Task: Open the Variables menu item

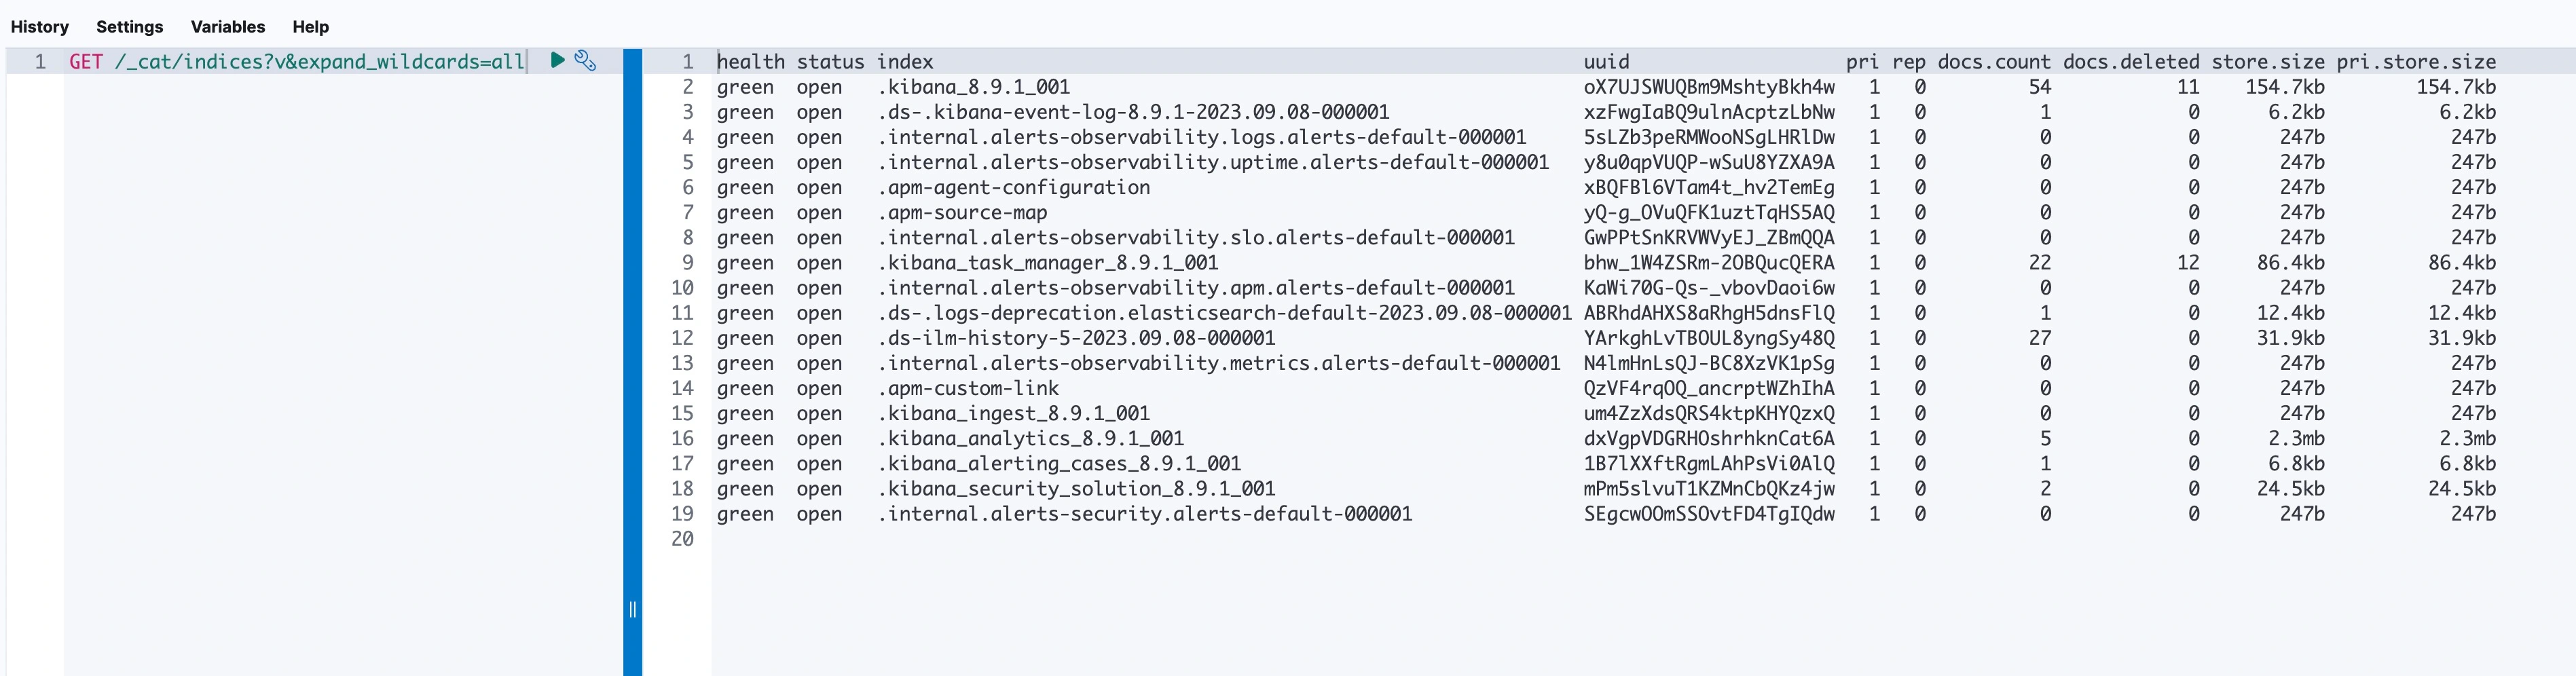Action: point(228,27)
